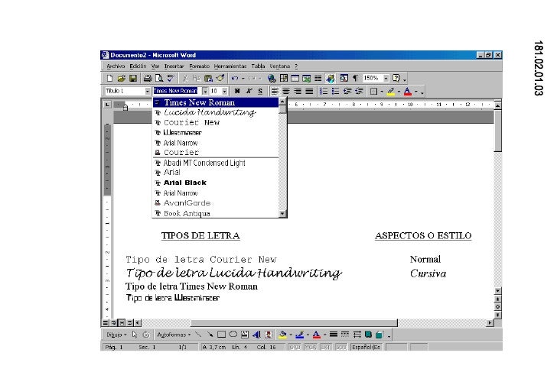Viewport: 557px width, 385px height.
Task: Click the bulleted list icon
Action: 335,92
